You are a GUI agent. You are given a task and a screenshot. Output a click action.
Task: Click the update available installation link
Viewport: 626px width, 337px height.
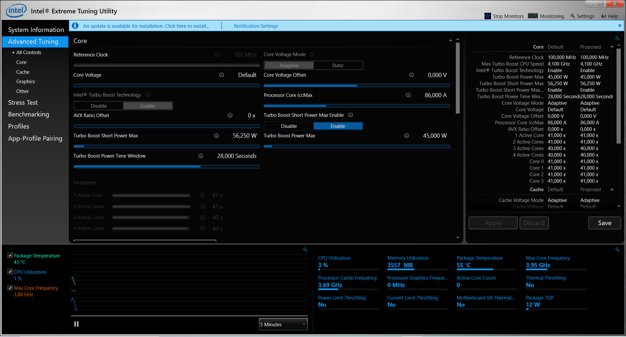(x=146, y=26)
